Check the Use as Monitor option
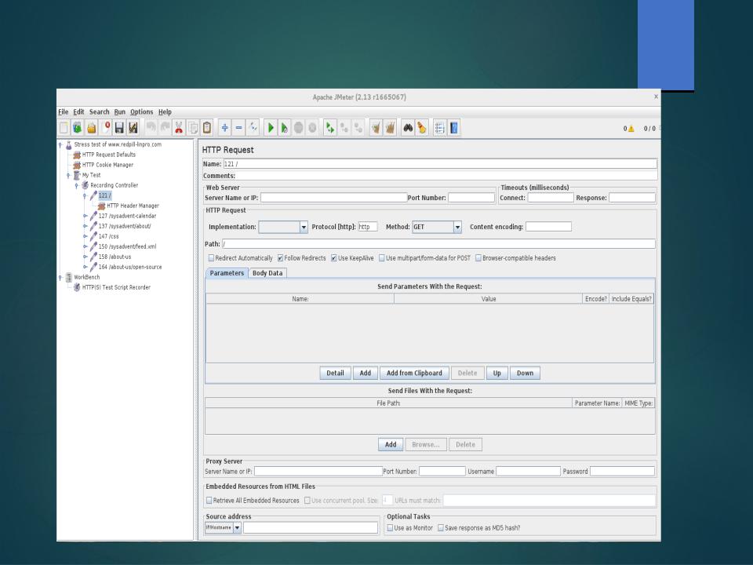 point(390,527)
